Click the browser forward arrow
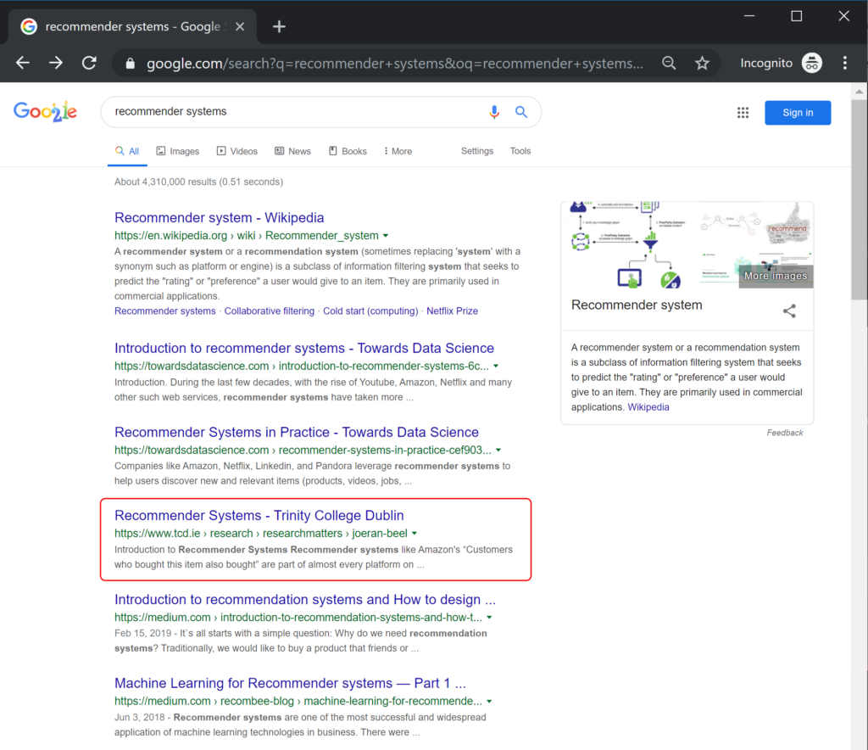Image resolution: width=868 pixels, height=750 pixels. tap(56, 63)
